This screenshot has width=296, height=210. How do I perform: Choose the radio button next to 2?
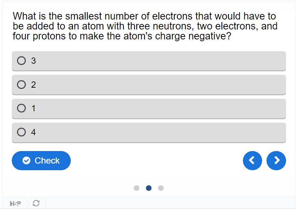tap(21, 84)
